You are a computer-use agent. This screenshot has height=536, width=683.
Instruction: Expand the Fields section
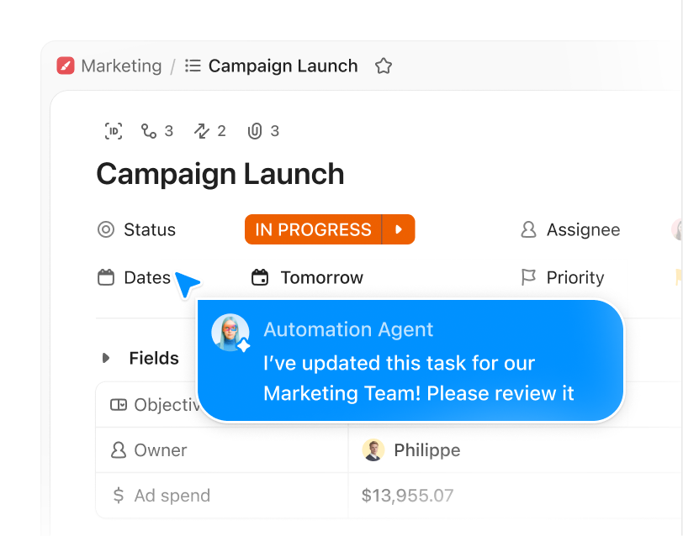pos(105,358)
